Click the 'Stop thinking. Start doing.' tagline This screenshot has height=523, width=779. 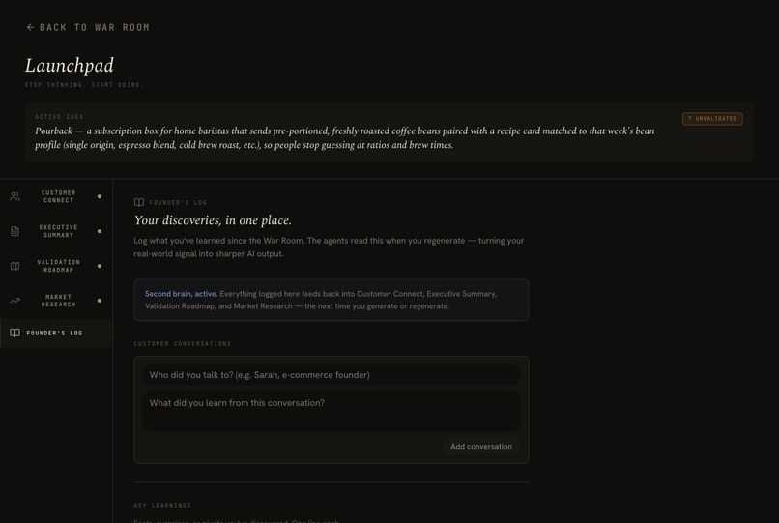[x=84, y=85]
